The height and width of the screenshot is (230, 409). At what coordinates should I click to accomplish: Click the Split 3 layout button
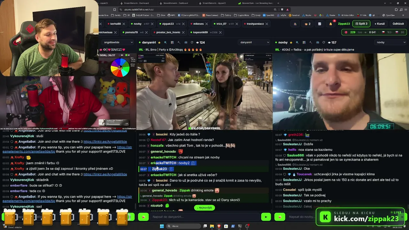362,24
